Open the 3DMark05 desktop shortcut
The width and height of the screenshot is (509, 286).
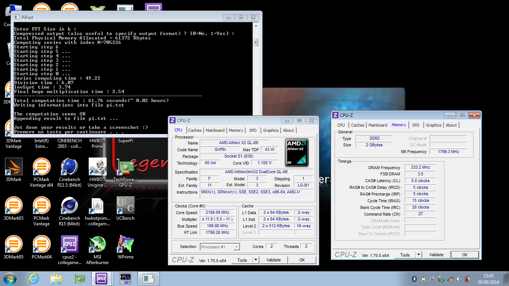click(14, 247)
